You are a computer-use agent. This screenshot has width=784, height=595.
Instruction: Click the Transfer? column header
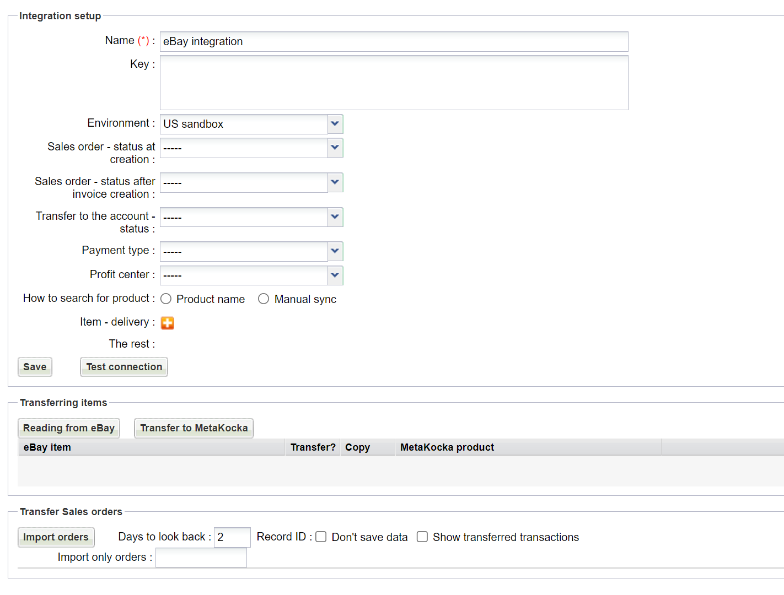[313, 447]
